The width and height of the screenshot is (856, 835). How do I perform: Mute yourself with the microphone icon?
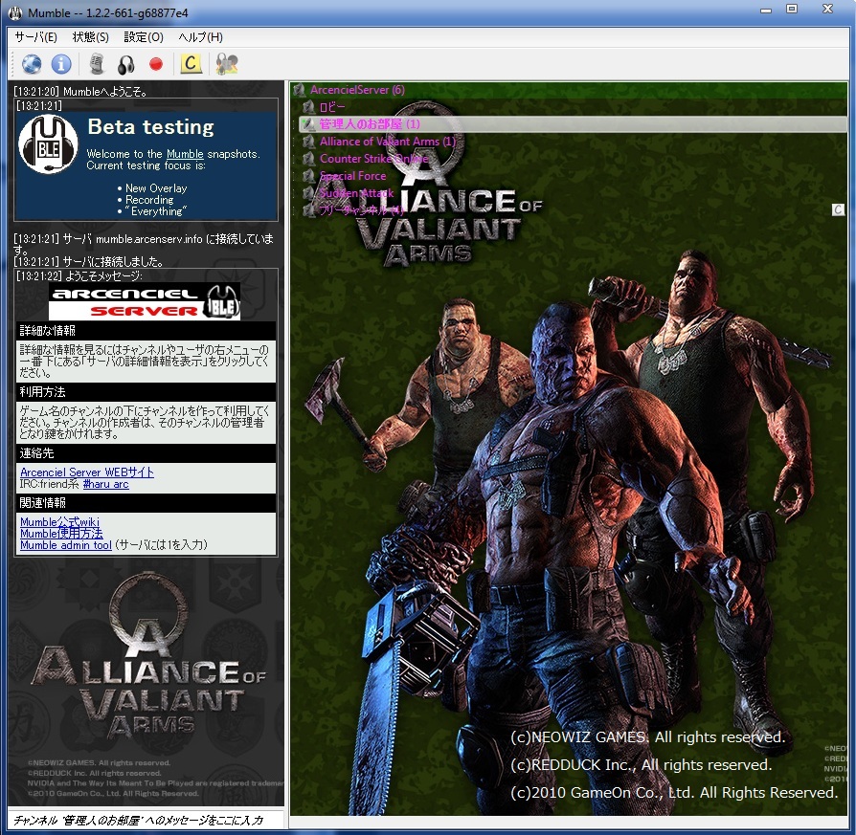[x=97, y=64]
